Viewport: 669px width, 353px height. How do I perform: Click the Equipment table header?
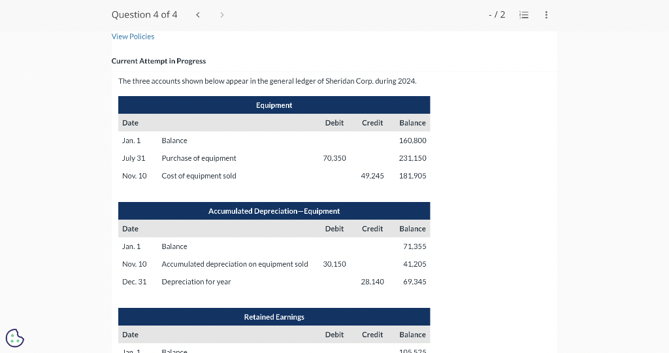tap(274, 105)
